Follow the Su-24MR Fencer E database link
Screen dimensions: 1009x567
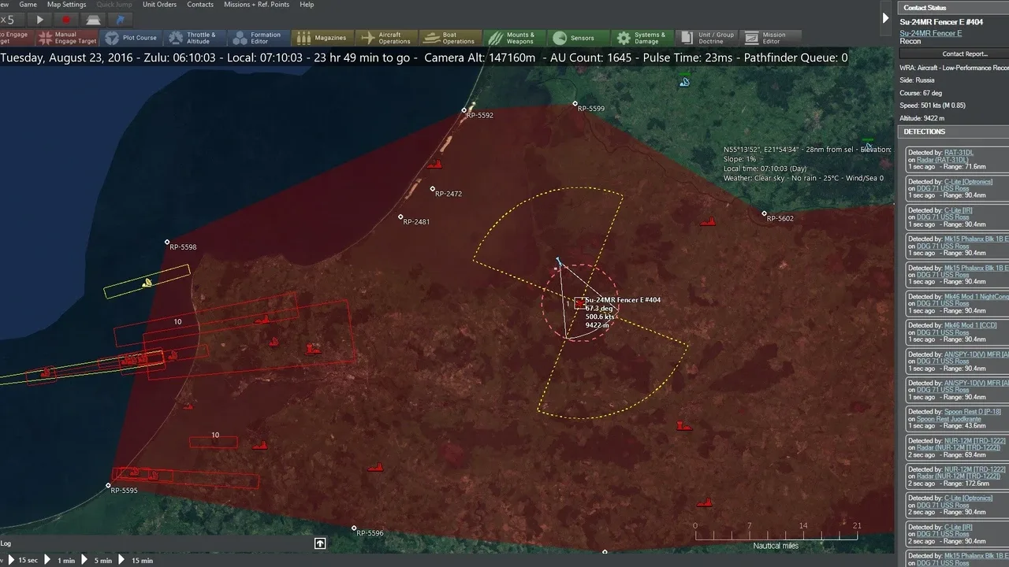click(931, 33)
